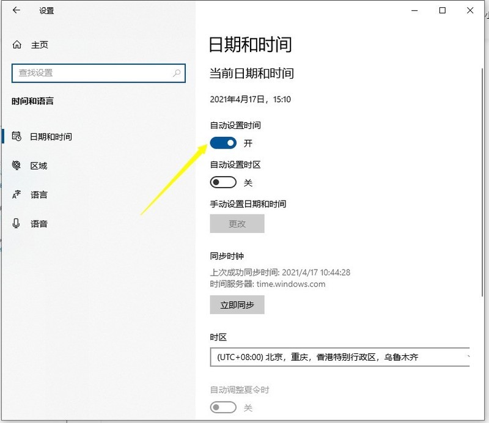489x423 pixels.
Task: Click the calendar-clock icon beside 日期和时间
Action: tap(17, 136)
